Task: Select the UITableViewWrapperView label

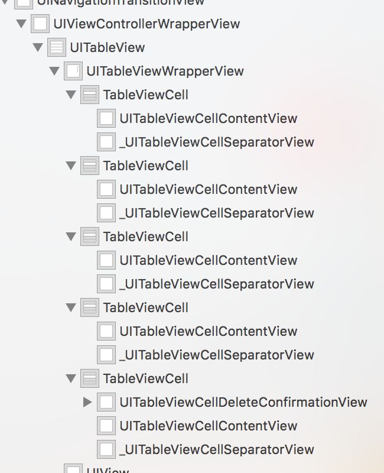Action: tap(165, 71)
